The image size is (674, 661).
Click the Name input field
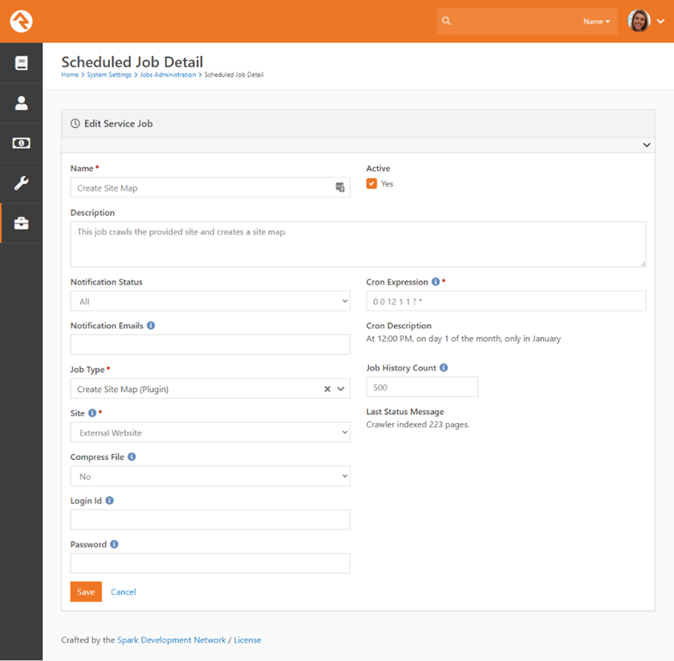[x=210, y=187]
